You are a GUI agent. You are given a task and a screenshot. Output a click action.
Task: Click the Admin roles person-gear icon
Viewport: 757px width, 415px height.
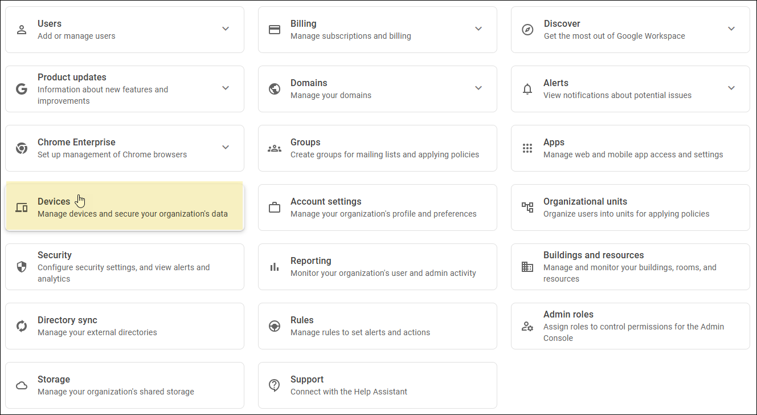click(527, 326)
